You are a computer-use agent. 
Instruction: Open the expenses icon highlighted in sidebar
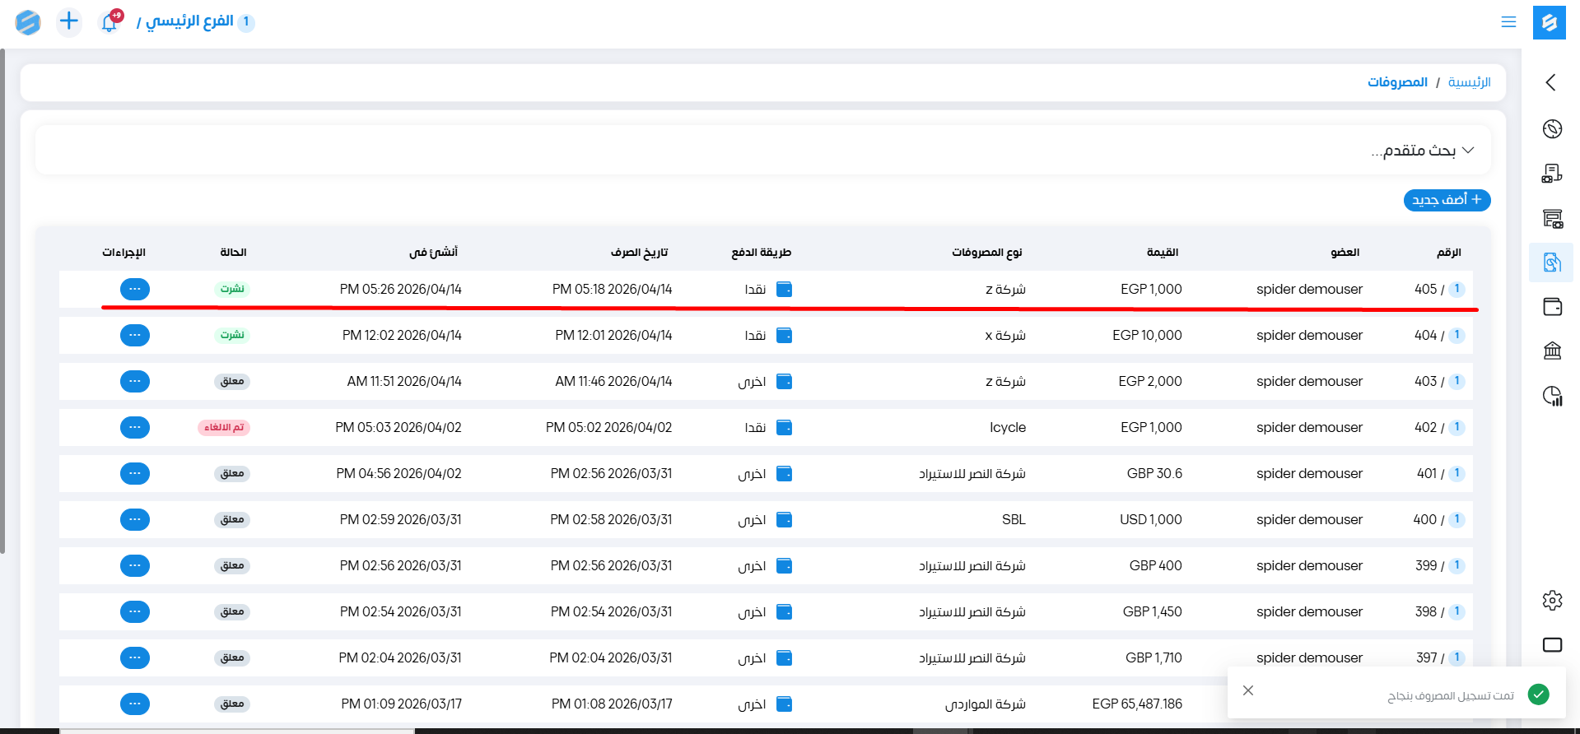pyautogui.click(x=1552, y=262)
